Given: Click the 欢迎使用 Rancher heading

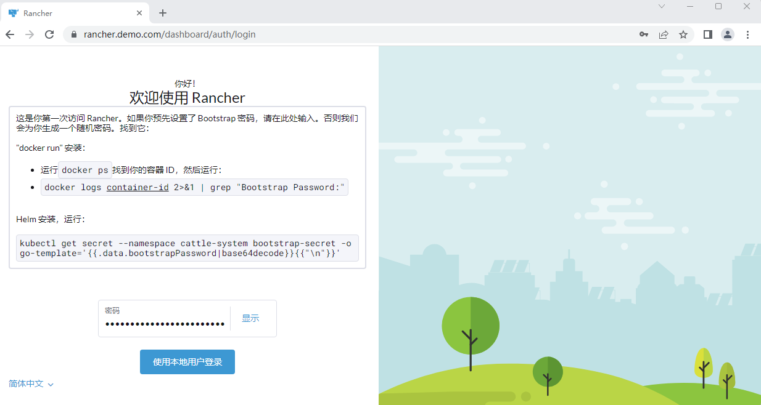Looking at the screenshot, I should click(187, 97).
